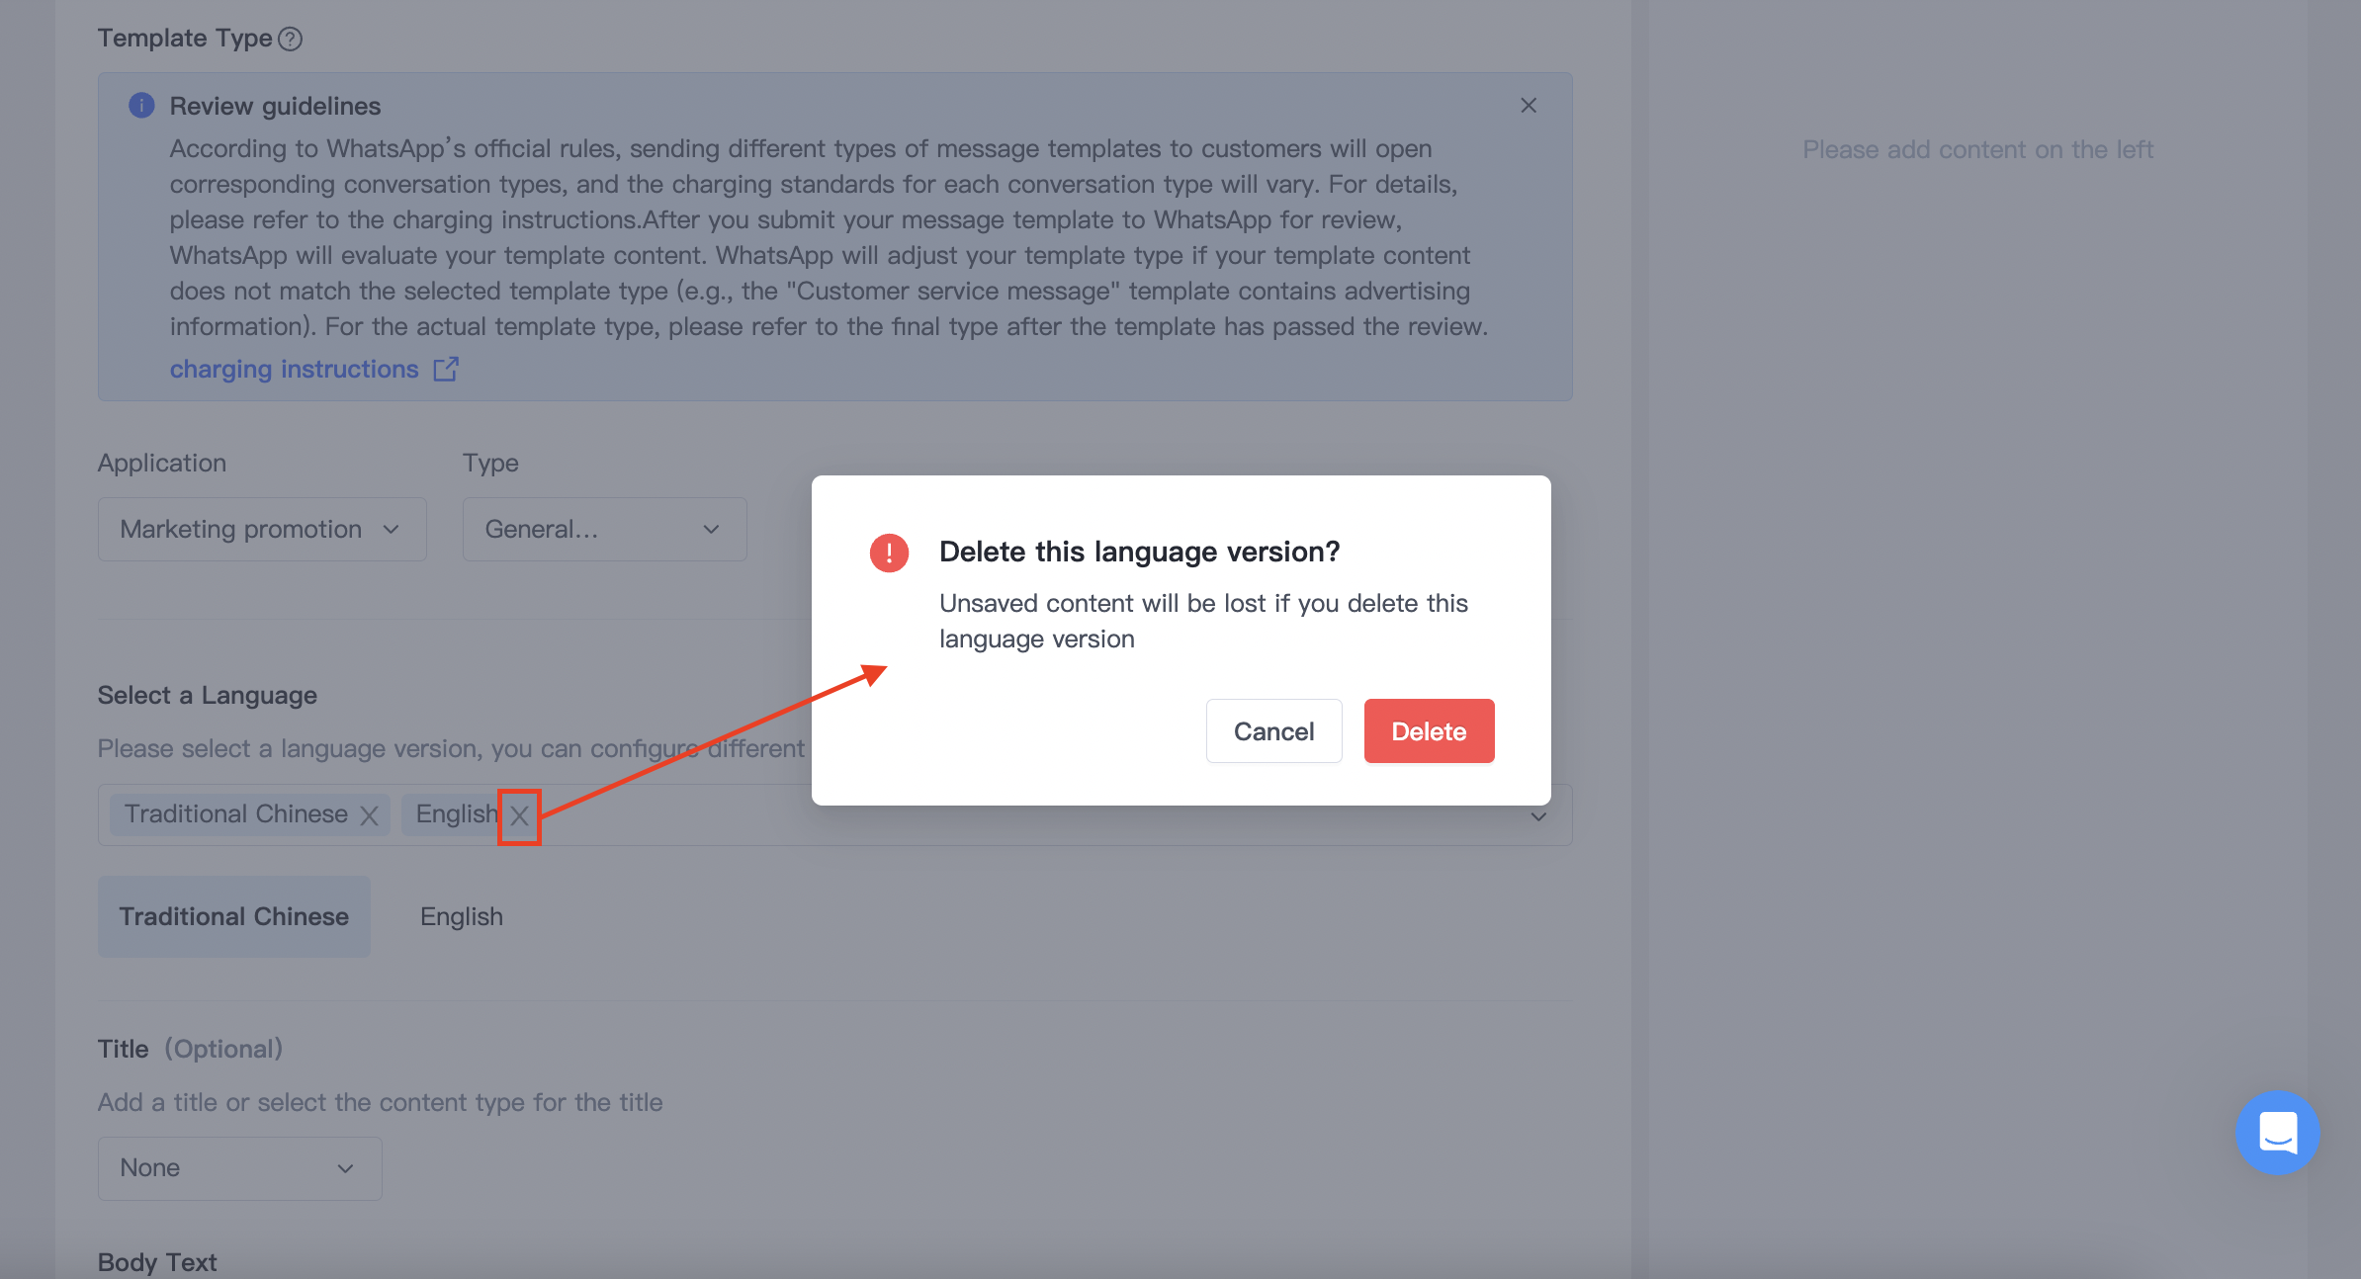The width and height of the screenshot is (2361, 1279).
Task: Open the Title None dropdown
Action: (239, 1168)
